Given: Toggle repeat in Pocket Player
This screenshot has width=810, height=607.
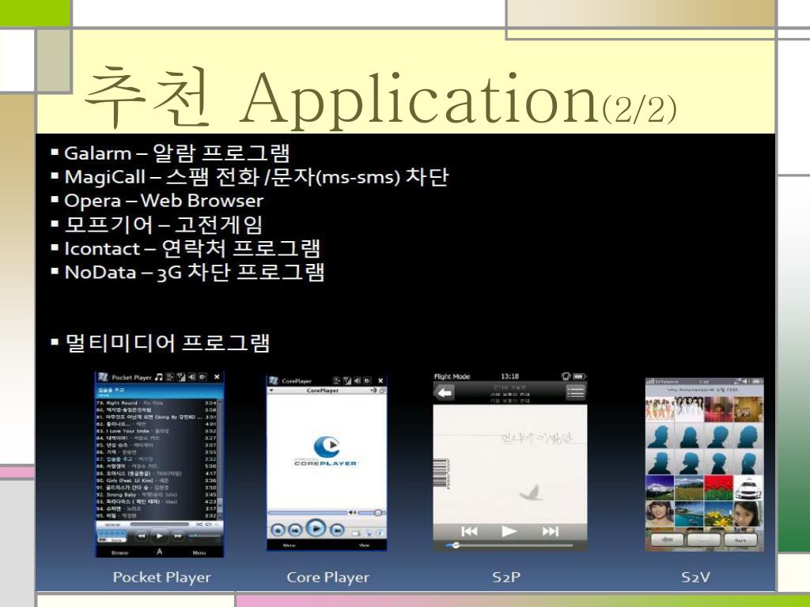Looking at the screenshot, I should click(x=208, y=524).
